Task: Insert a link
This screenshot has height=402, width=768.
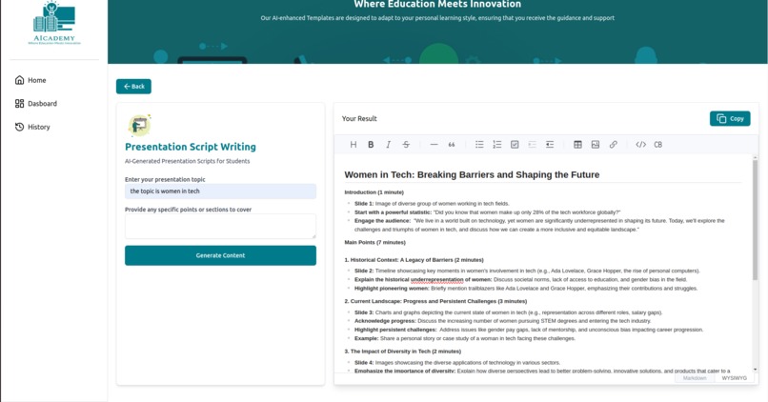Action: click(614, 145)
